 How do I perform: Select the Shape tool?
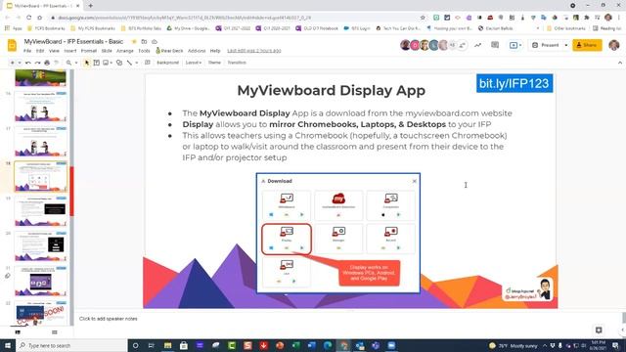click(x=119, y=63)
